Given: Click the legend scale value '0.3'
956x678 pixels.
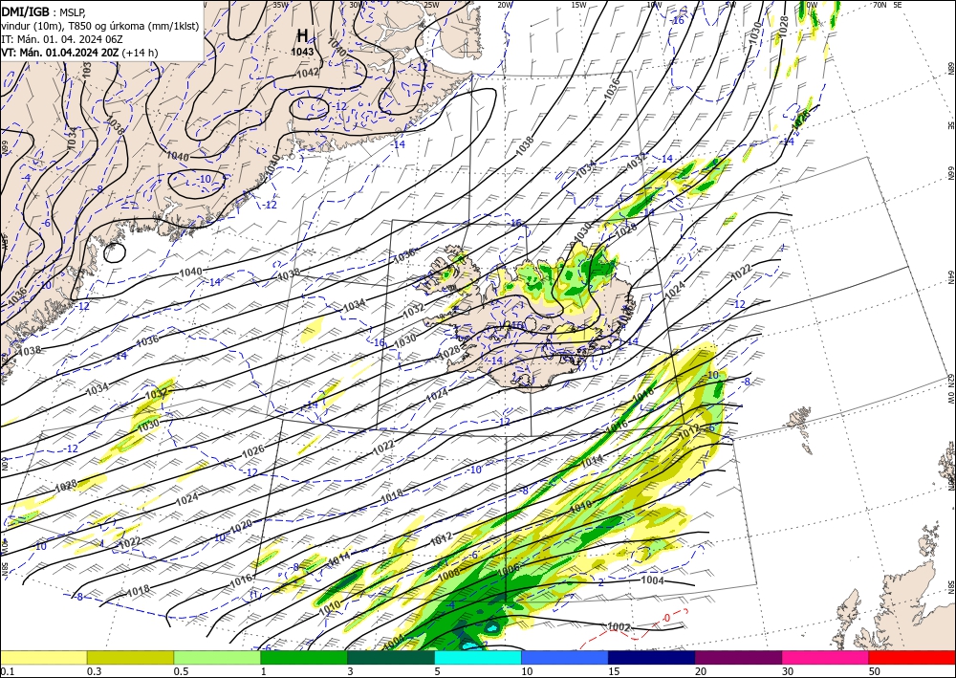Looking at the screenshot, I should 94,671.
